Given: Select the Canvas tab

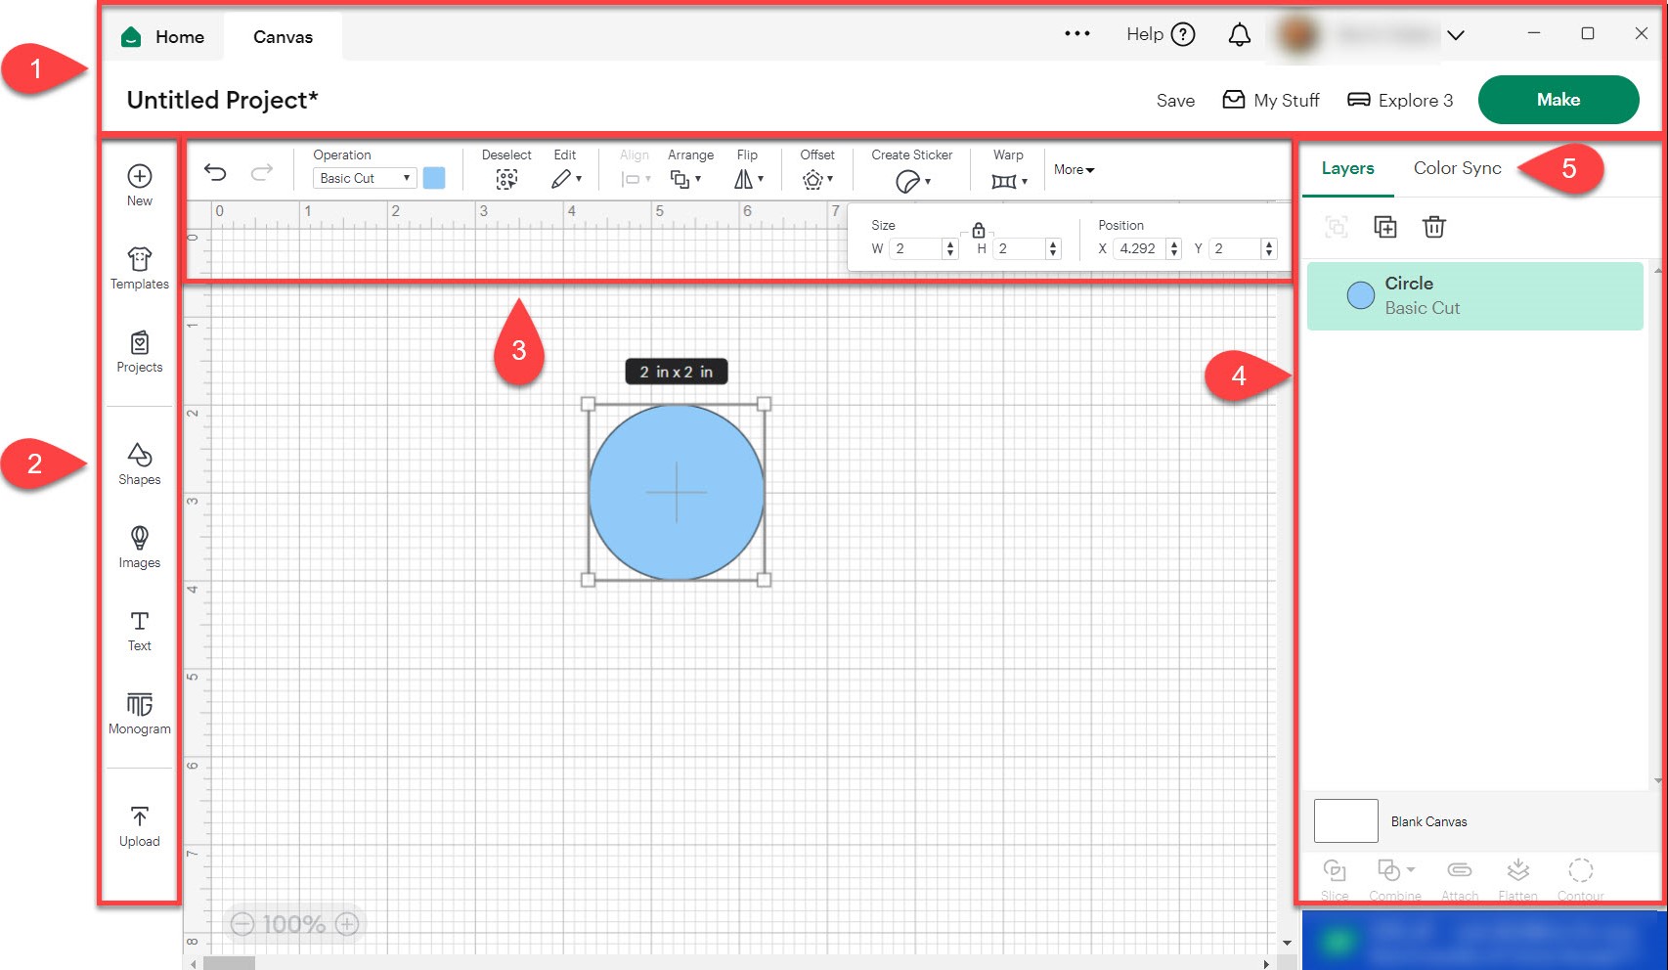Looking at the screenshot, I should (x=283, y=37).
